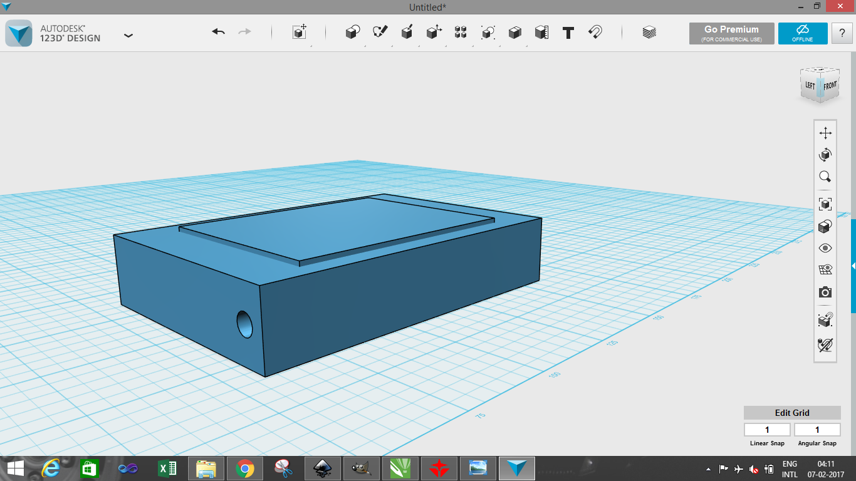Open the Help question mark
Viewport: 856px width, 481px height.
tap(842, 33)
